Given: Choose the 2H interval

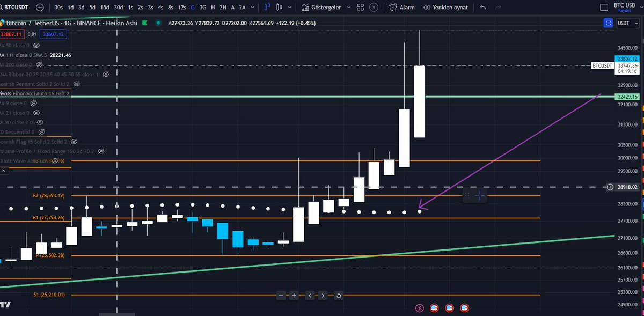Looking at the screenshot, I should pyautogui.click(x=223, y=8).
